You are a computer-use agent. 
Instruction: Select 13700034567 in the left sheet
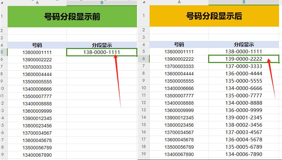(x=37, y=133)
